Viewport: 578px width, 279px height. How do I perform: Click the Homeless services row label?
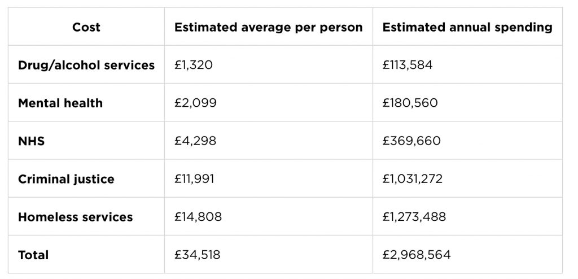tap(75, 217)
